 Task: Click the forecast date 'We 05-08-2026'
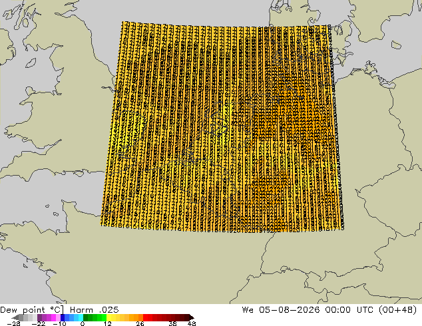[x=281, y=310]
